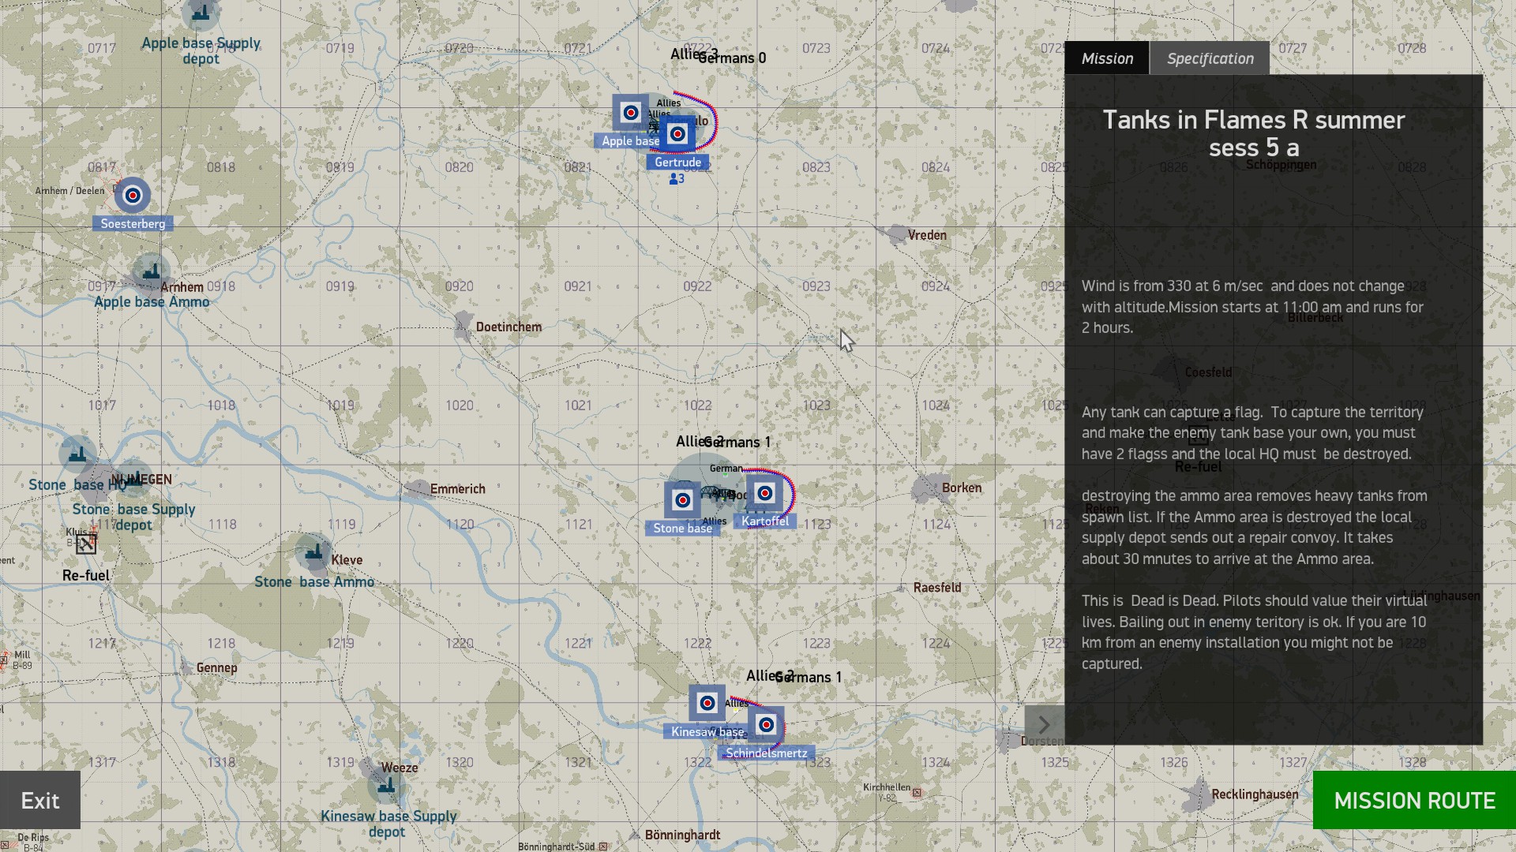Viewport: 1516px width, 852px height.
Task: Click the Emmerich town label
Action: coord(458,489)
